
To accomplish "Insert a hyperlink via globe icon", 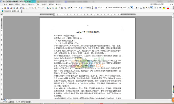I will tap(48, 8).
